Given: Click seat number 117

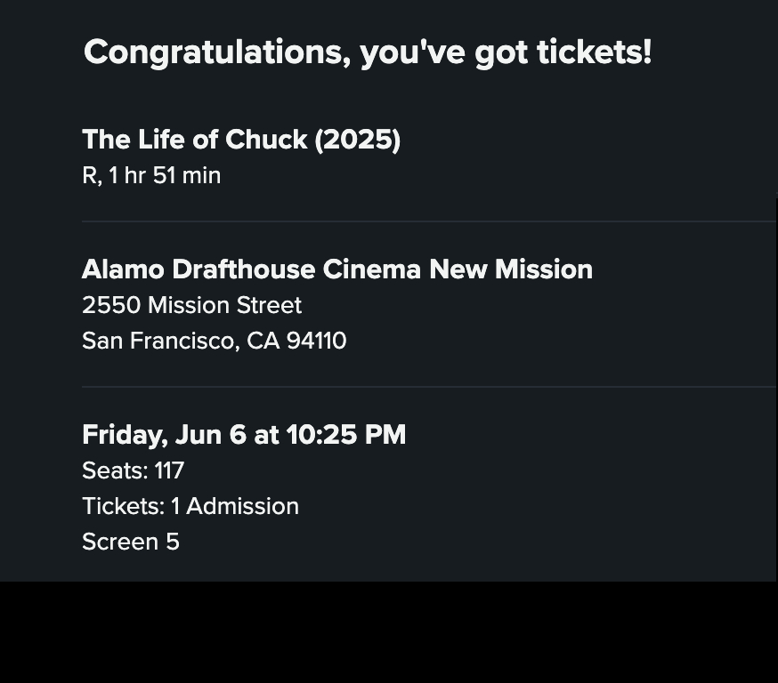Looking at the screenshot, I should (169, 470).
